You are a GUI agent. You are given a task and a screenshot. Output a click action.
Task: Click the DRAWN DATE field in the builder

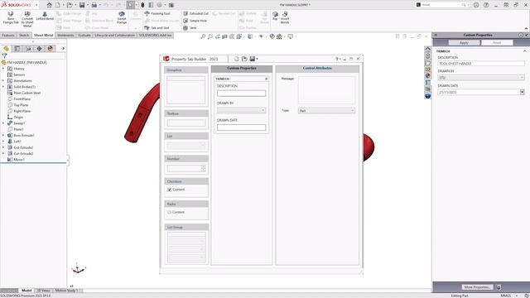coord(241,127)
